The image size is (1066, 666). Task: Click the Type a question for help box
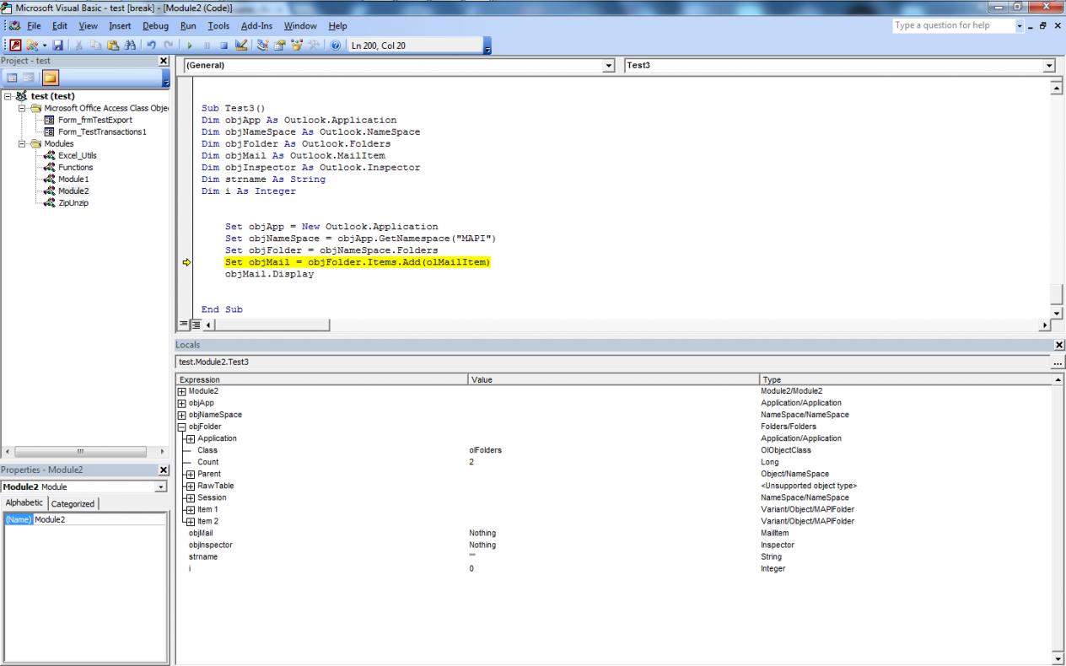pos(953,25)
